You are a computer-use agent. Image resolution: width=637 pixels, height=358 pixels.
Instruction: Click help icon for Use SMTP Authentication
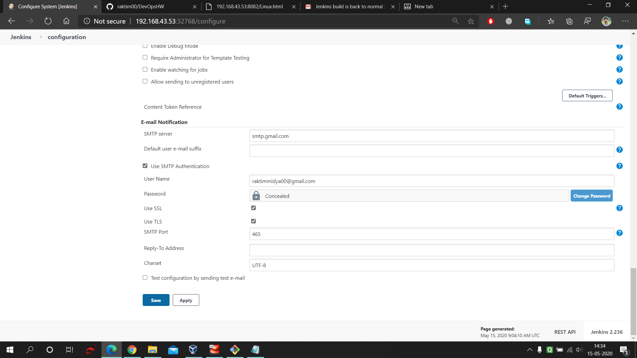point(619,166)
